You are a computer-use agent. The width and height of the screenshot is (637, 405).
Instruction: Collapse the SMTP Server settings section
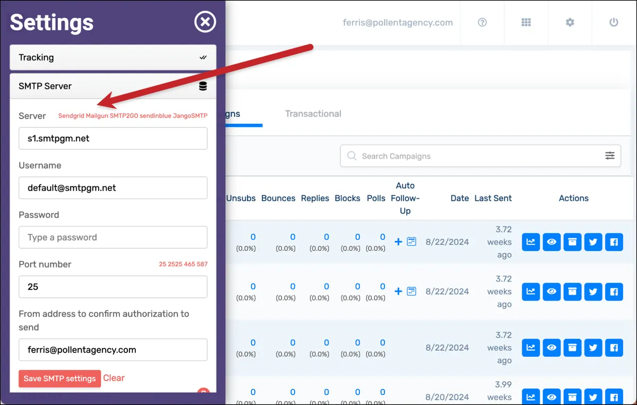point(113,86)
